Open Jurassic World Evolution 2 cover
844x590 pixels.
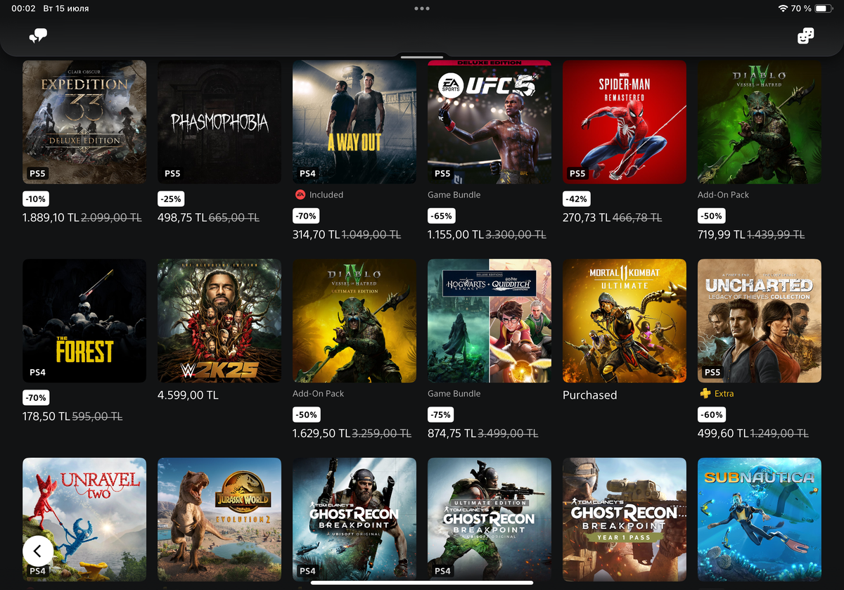click(219, 520)
